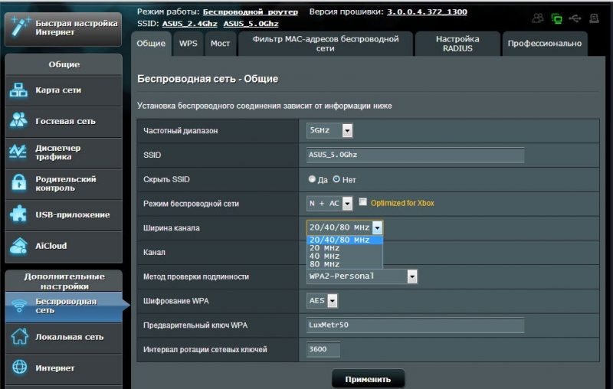Click the 'Беспроводная сеть - Общие' heading

click(x=208, y=79)
